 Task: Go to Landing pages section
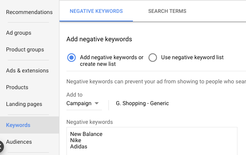point(24,104)
